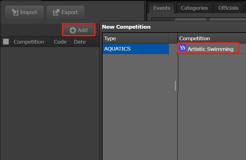The width and height of the screenshot is (246, 160).
Task: Click the splitter handle between the dialog columns
Action: (176, 86)
